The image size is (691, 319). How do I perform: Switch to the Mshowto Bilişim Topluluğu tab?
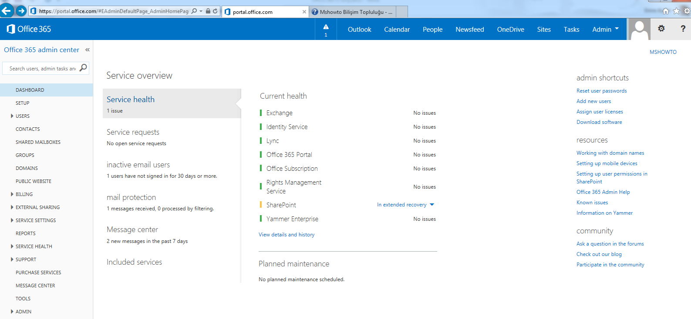(x=353, y=12)
